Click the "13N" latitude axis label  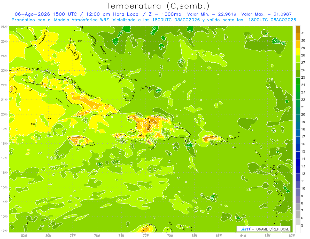point(4,216)
